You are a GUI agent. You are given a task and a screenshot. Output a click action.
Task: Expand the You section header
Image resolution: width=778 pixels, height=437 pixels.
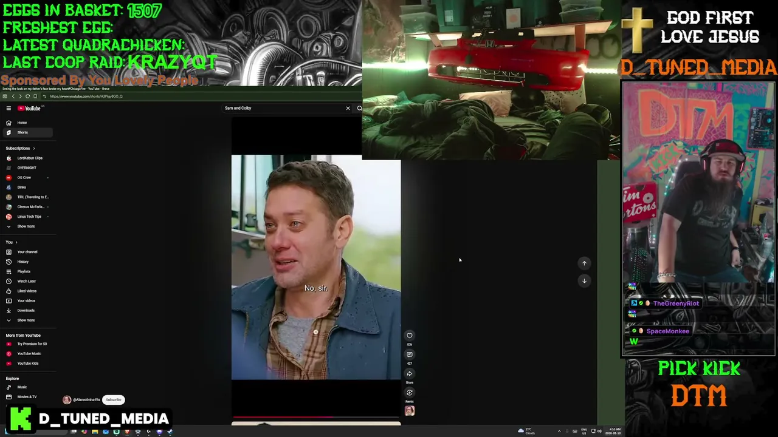[12, 242]
